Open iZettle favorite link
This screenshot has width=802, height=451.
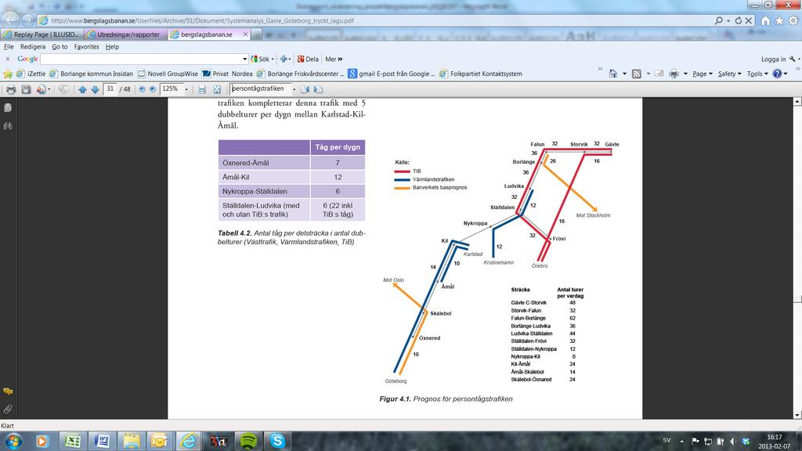point(31,74)
